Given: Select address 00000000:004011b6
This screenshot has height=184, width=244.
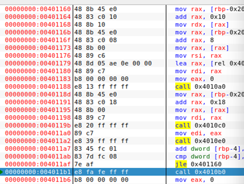Looking at the screenshot, I should (x=38, y=180).
